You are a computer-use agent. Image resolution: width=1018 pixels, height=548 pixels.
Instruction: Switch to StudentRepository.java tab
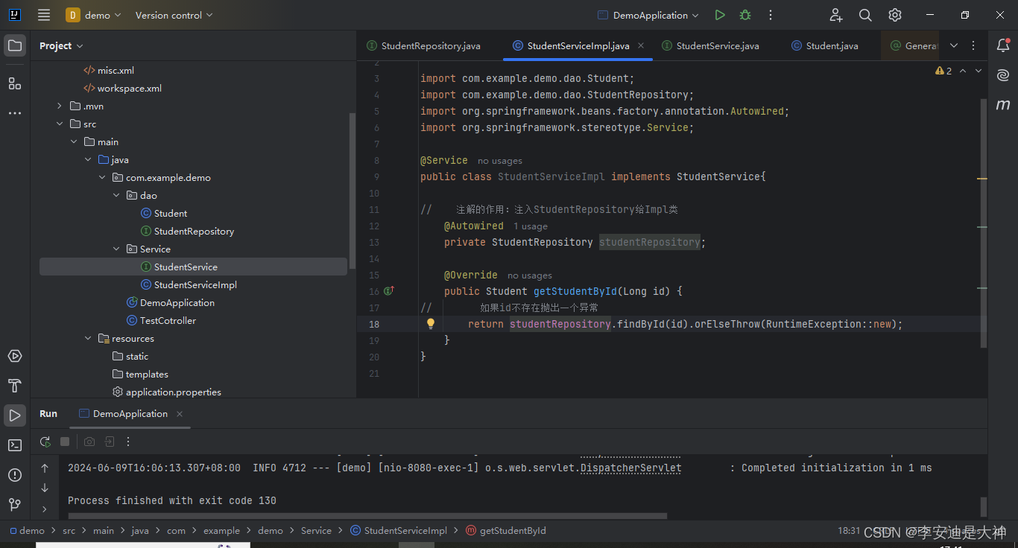pos(423,45)
